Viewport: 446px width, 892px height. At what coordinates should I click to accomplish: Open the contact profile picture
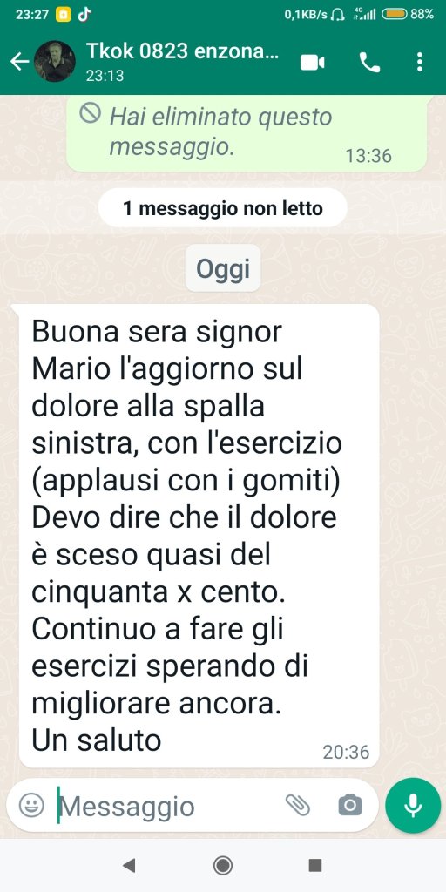55,62
